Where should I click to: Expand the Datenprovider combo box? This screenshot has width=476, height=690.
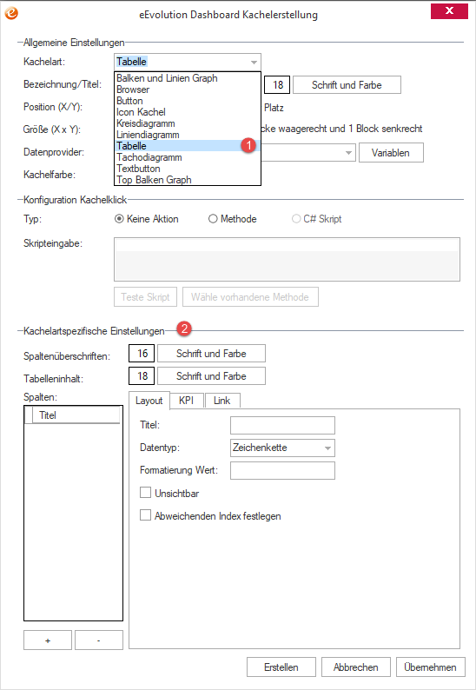point(348,153)
